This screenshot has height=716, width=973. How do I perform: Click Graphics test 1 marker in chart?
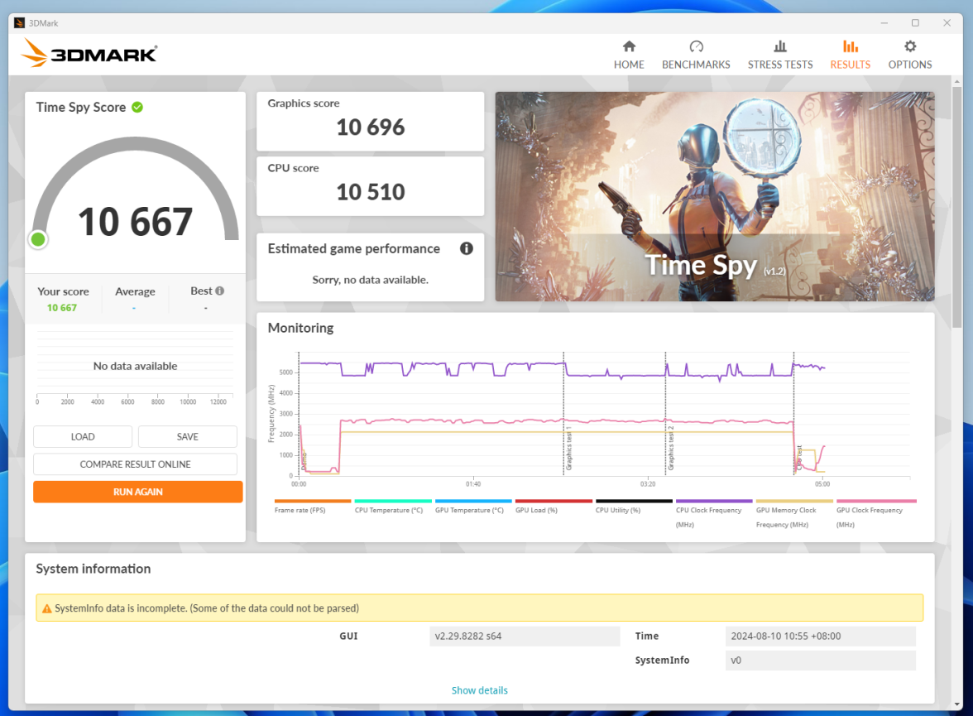coord(568,449)
